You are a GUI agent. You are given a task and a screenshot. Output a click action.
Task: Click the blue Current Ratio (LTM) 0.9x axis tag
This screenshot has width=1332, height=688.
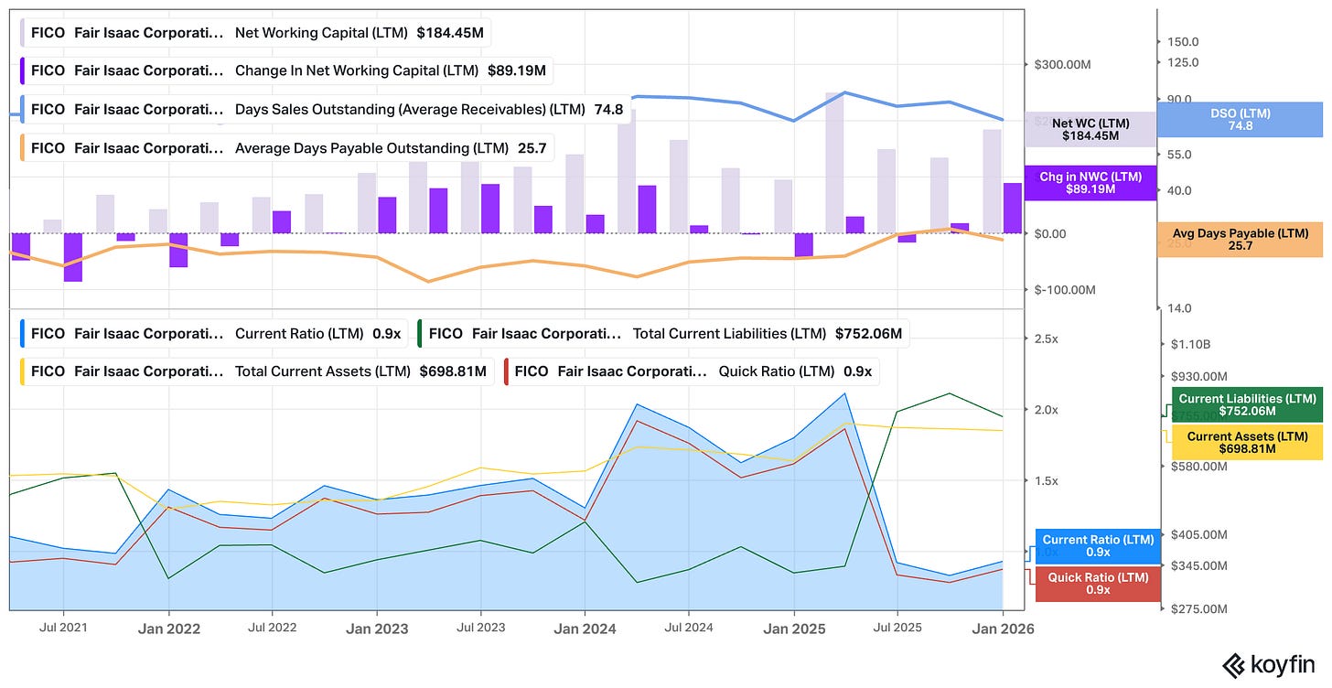click(1097, 546)
